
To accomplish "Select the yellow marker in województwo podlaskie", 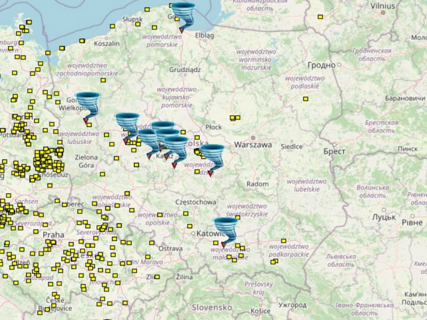I will pyautogui.click(x=306, y=99).
